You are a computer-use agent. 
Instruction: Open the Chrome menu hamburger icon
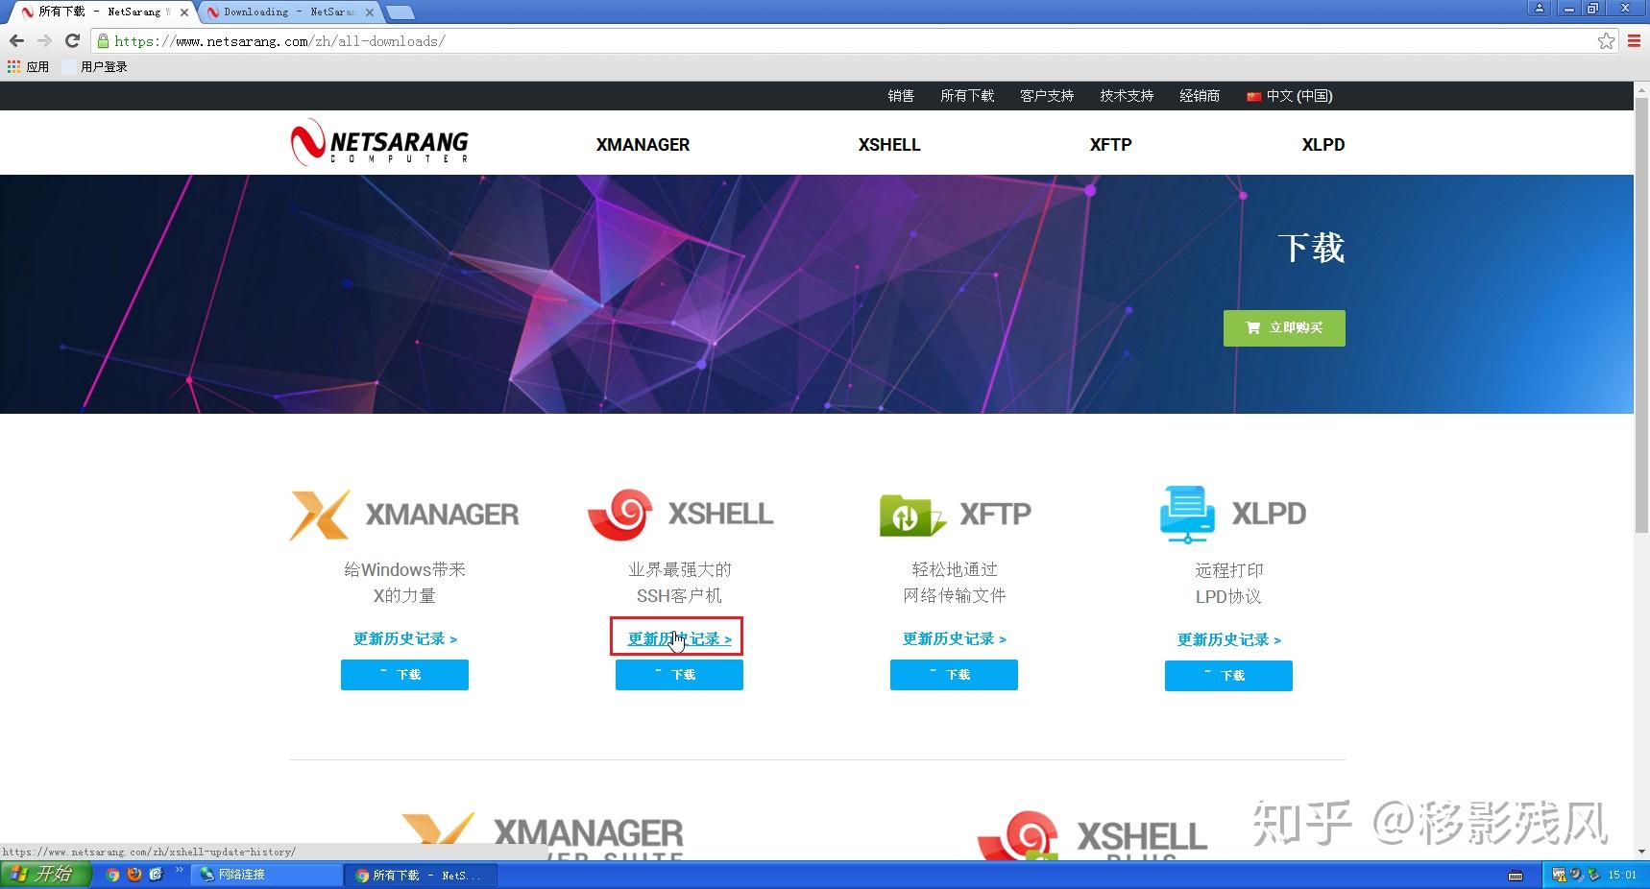click(x=1634, y=40)
